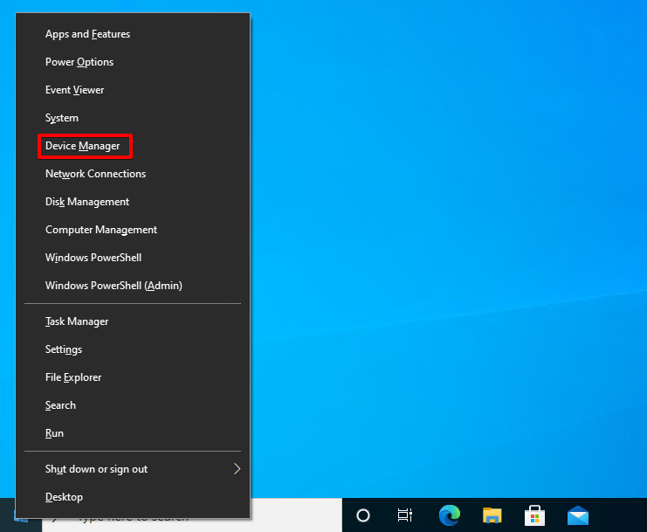Click the Task View taskbar icon
Screen dimensions: 647x532
click(405, 515)
